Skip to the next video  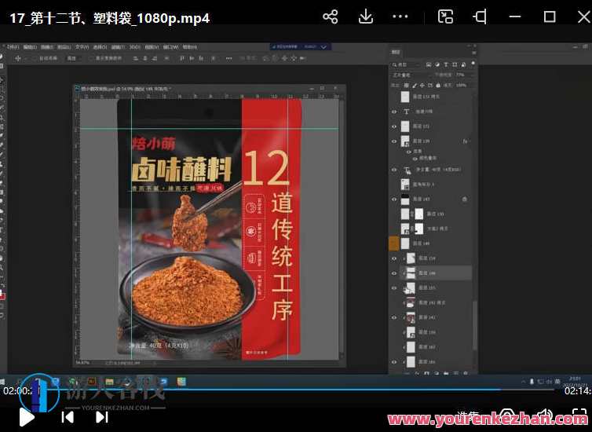(101, 417)
